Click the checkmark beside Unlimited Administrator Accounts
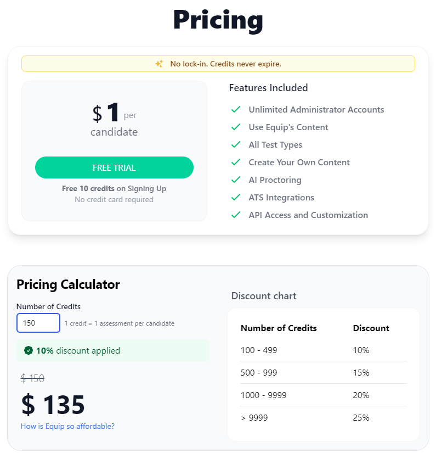Screen dimensions: 436x464 (236, 109)
